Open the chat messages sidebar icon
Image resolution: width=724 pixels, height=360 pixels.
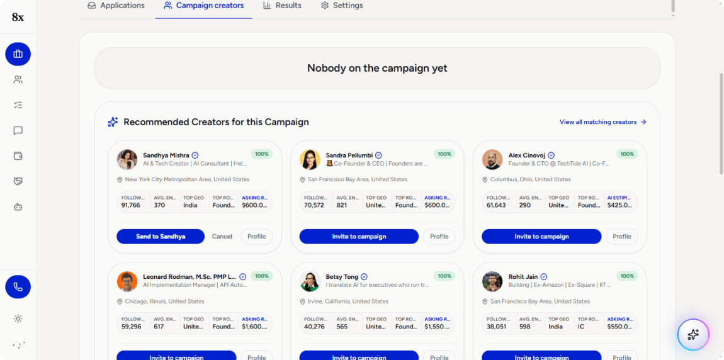[18, 131]
